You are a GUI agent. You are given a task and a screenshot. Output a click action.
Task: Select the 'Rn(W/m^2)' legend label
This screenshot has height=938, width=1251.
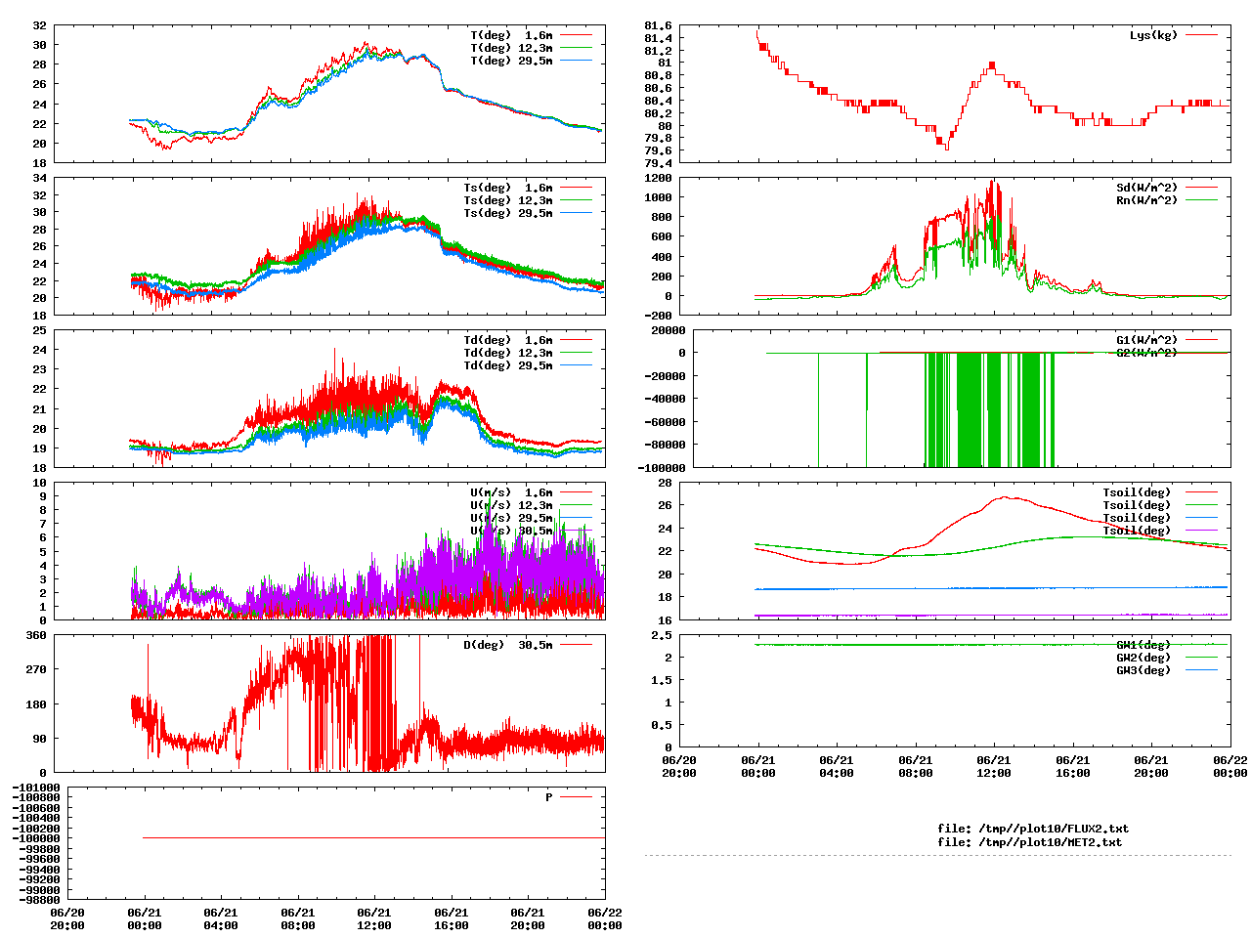1146,200
